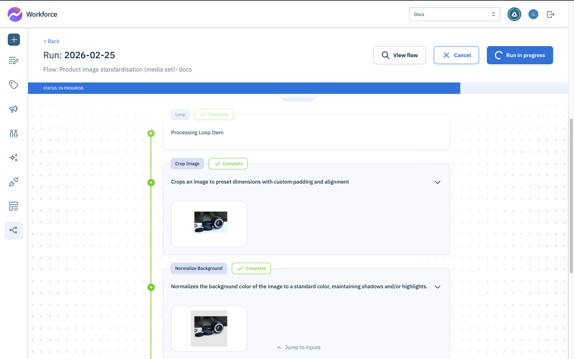Image resolution: width=574 pixels, height=359 pixels.
Task: Click the plug integrations icon in sidebar
Action: tap(14, 182)
